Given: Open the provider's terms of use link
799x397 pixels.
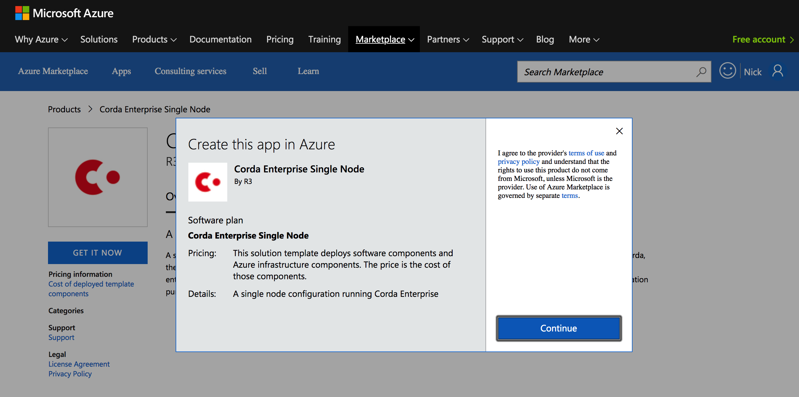Looking at the screenshot, I should click(x=586, y=153).
